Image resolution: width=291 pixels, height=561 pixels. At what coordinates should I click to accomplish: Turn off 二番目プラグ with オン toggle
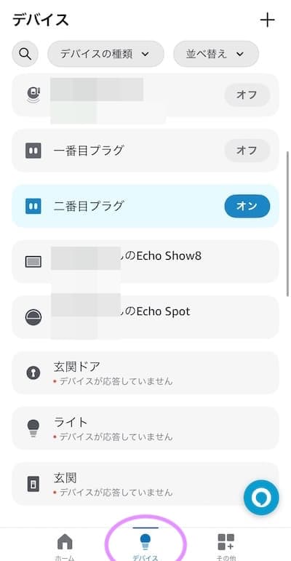pos(247,206)
